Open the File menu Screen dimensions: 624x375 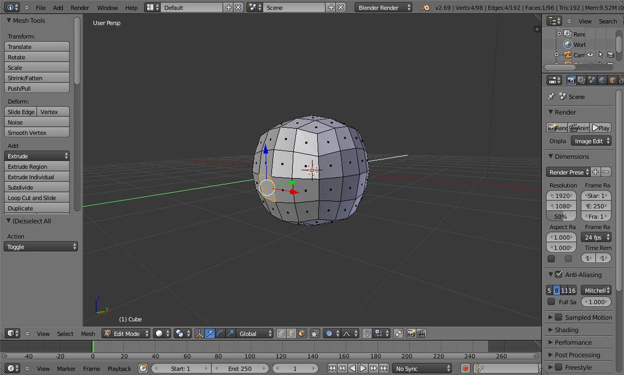tap(40, 7)
